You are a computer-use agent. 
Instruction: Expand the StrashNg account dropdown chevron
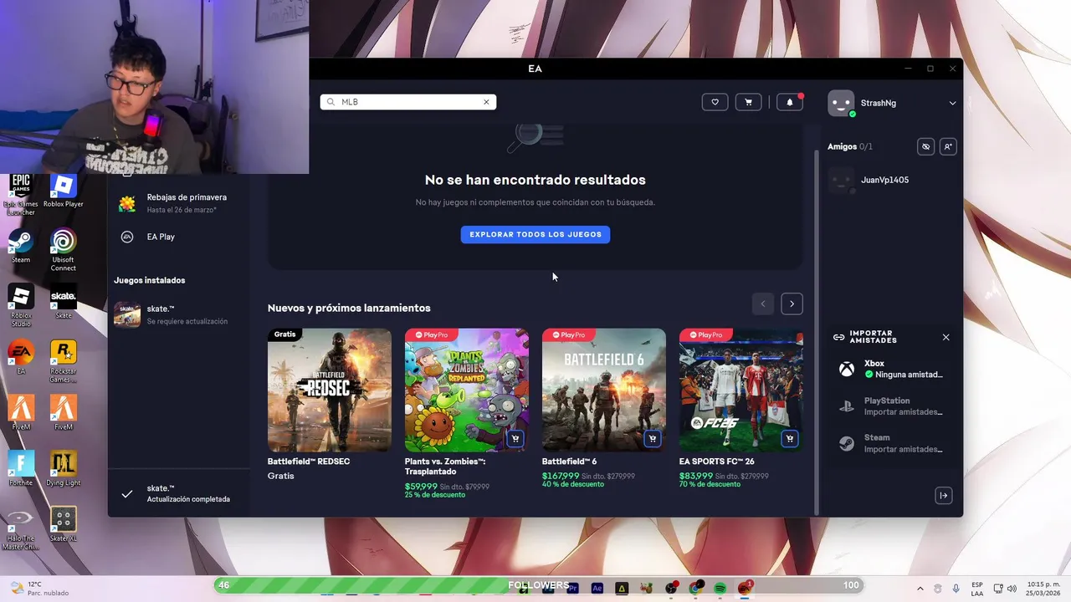pyautogui.click(x=952, y=104)
